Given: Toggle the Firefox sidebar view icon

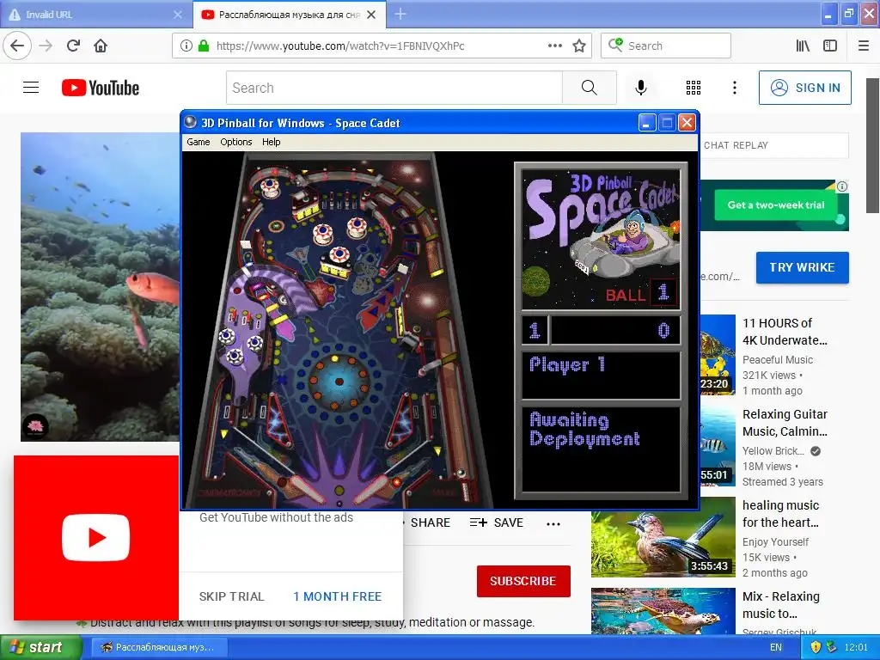Looking at the screenshot, I should click(x=830, y=46).
